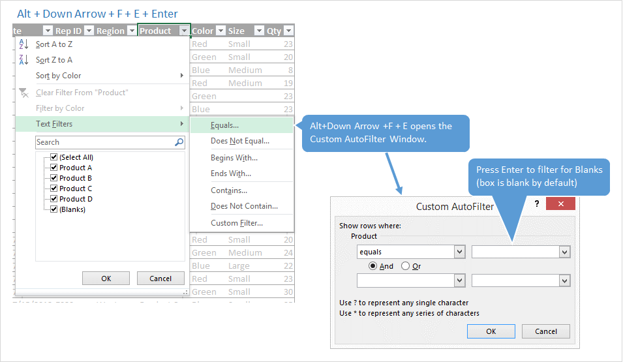Uncheck the (Select All) checkbox

pos(54,157)
